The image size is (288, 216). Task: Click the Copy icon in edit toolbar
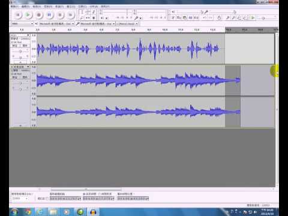click(179, 18)
